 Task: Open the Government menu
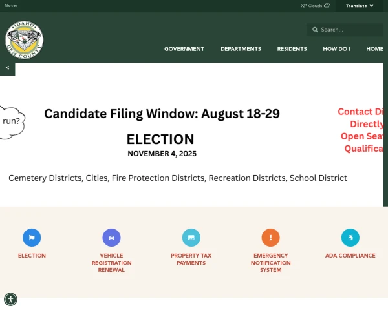(x=184, y=49)
